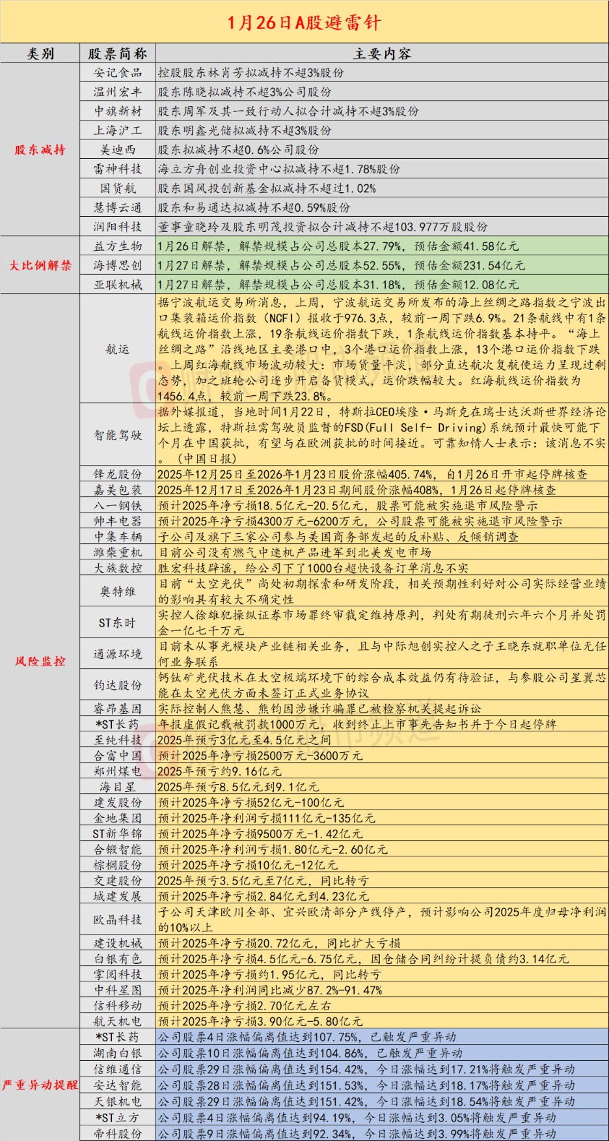The image size is (609, 1141).
Task: Select the 上海沪工 stock name cell
Action: pos(117,130)
